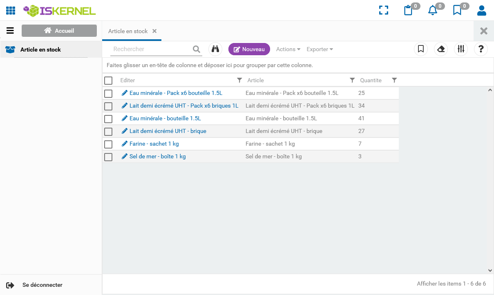Open the help question mark icon
This screenshot has height=295, width=494.
[x=481, y=49]
